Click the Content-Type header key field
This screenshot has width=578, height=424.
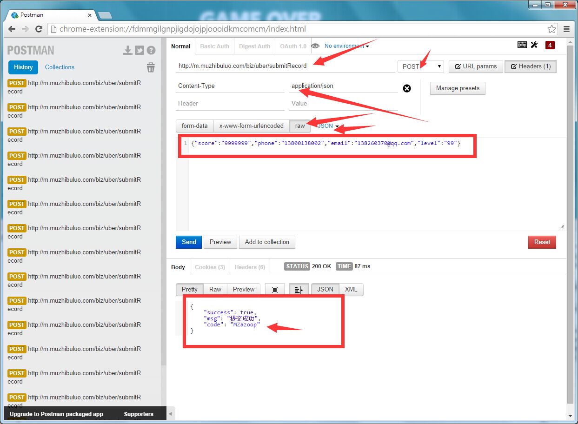point(230,86)
